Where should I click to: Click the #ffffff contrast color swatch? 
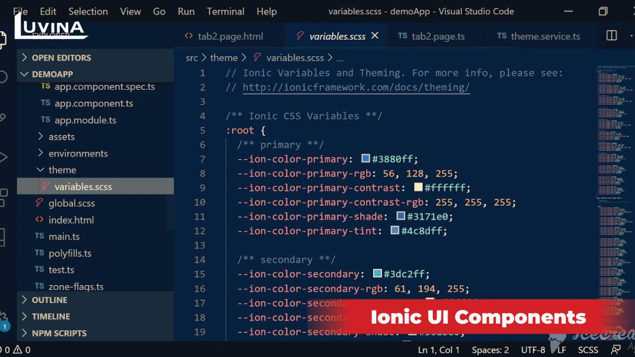click(x=418, y=187)
